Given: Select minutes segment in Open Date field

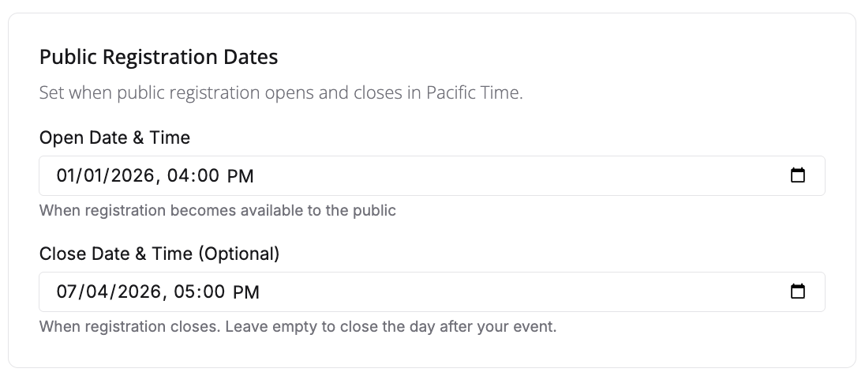Looking at the screenshot, I should click(207, 176).
